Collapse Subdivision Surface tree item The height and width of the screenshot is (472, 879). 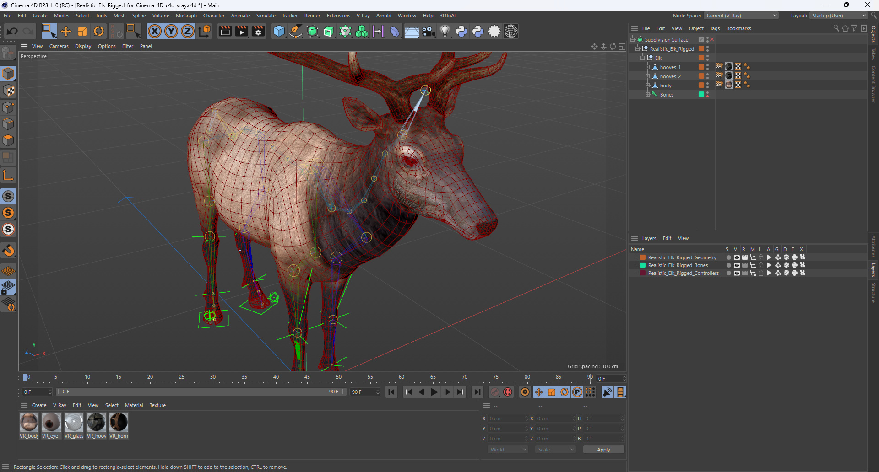click(x=633, y=40)
